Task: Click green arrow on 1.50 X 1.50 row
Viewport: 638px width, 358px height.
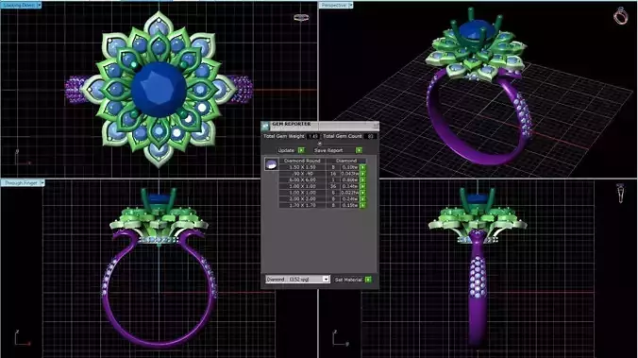Action: [362, 167]
